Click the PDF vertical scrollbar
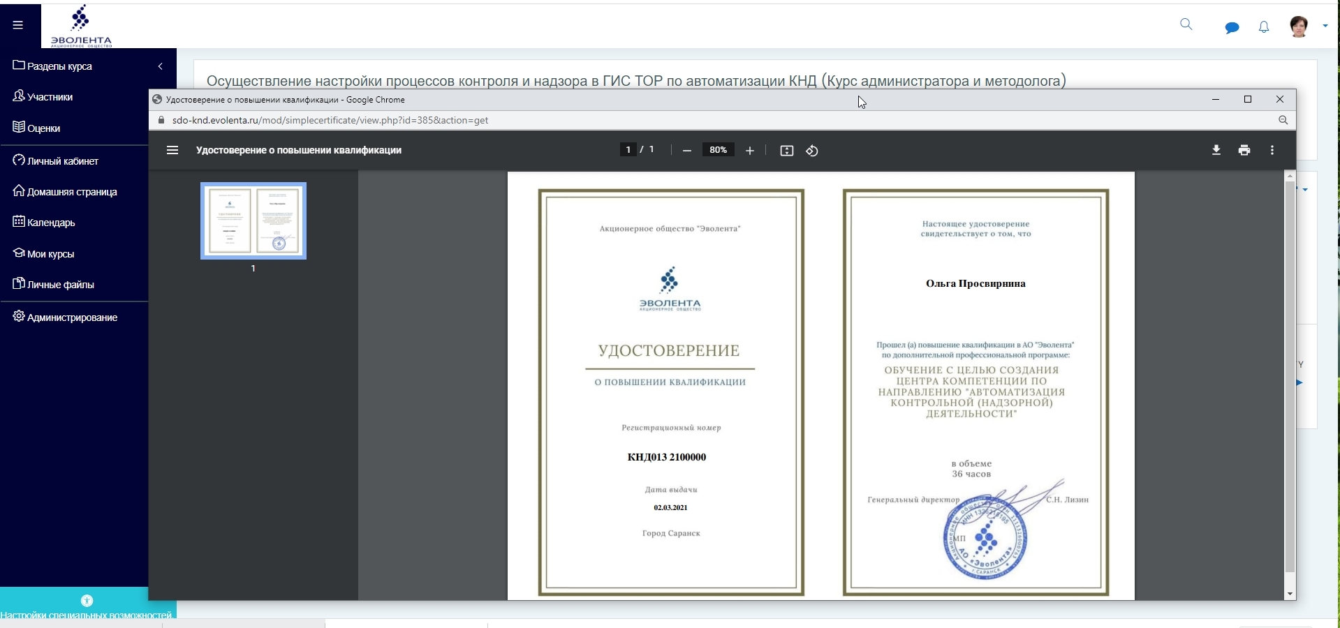 (x=1290, y=377)
